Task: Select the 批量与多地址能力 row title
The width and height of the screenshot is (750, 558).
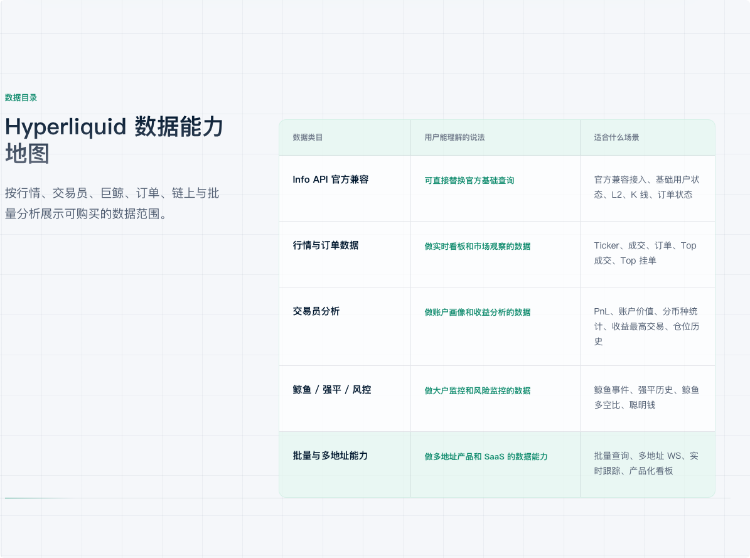Action: pyautogui.click(x=331, y=456)
